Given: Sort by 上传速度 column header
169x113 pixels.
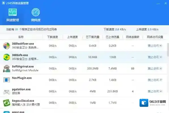Looking at the screenshot, I should (72, 37).
